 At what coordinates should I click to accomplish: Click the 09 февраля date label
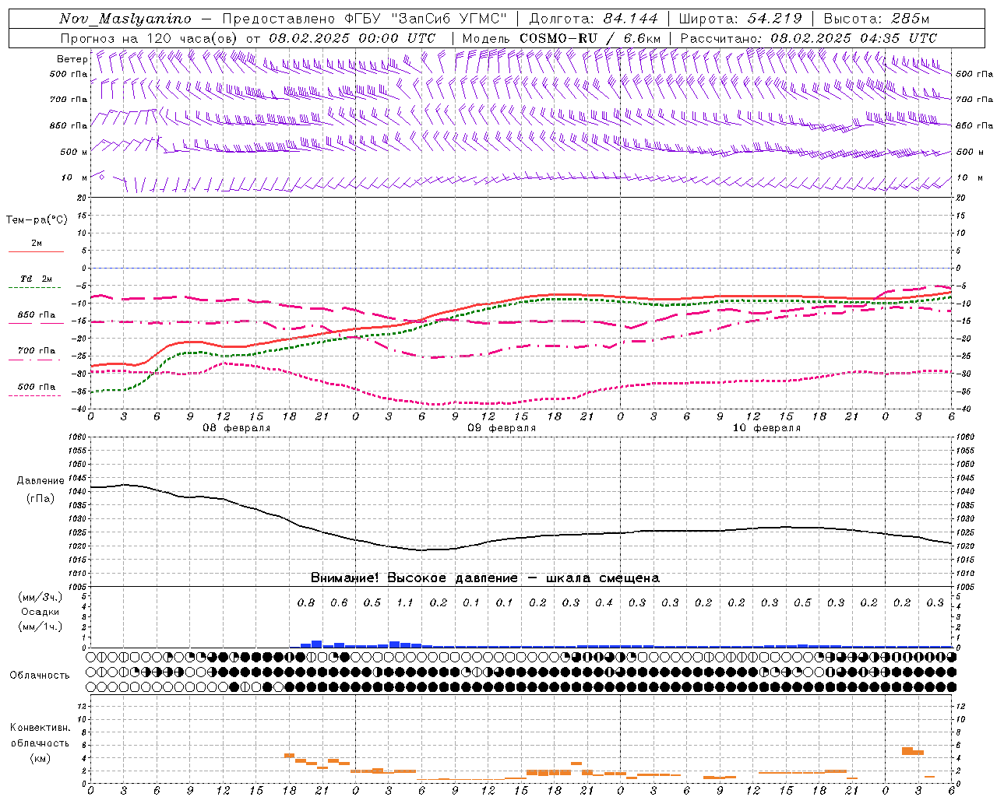coord(501,428)
